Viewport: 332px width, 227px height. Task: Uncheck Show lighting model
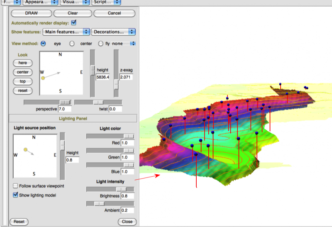tap(16, 195)
